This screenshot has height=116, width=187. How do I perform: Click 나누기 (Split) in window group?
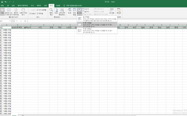tap(86, 9)
